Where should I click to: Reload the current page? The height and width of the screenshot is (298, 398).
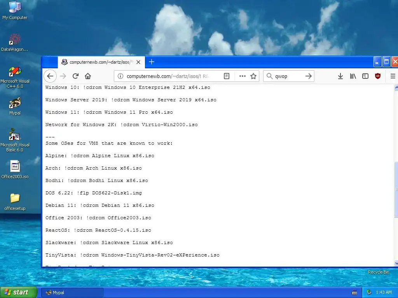(x=75, y=76)
